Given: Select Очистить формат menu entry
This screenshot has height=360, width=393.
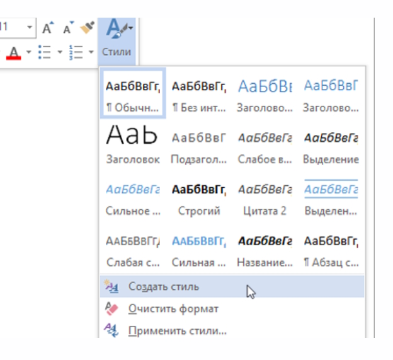Looking at the screenshot, I should click(x=173, y=309).
